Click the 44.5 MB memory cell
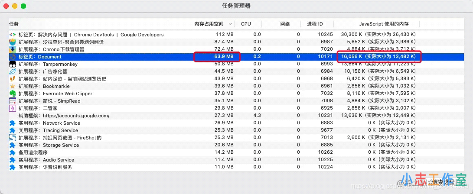This screenshot has width=473, height=194. (x=223, y=71)
